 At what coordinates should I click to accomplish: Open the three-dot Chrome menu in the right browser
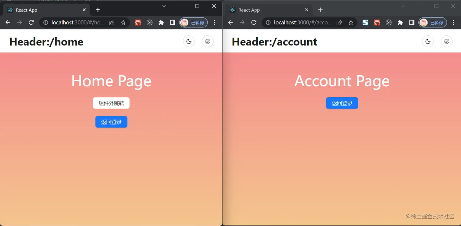tap(453, 23)
